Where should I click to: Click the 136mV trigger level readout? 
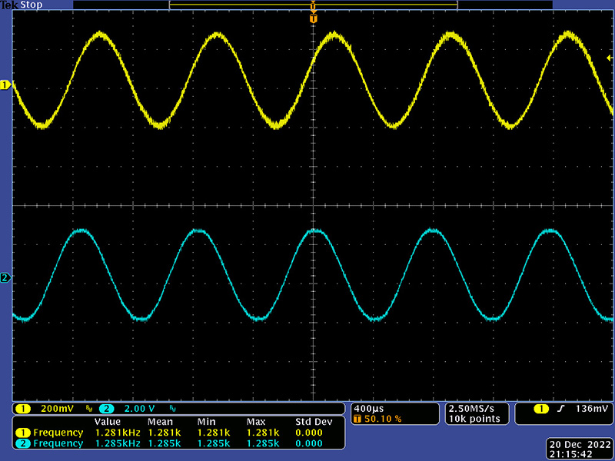pyautogui.click(x=592, y=409)
